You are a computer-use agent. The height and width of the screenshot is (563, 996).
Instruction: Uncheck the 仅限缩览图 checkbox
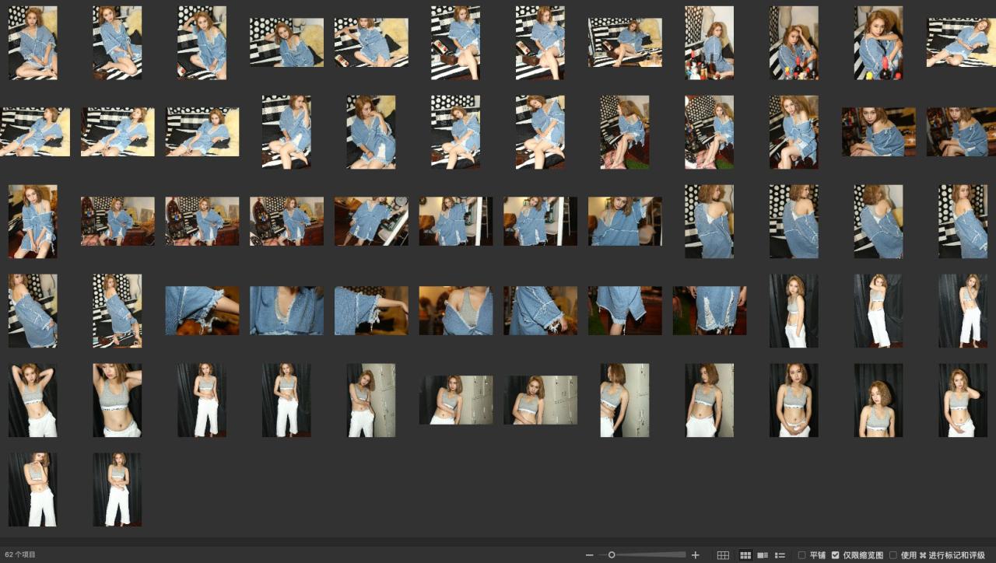836,555
